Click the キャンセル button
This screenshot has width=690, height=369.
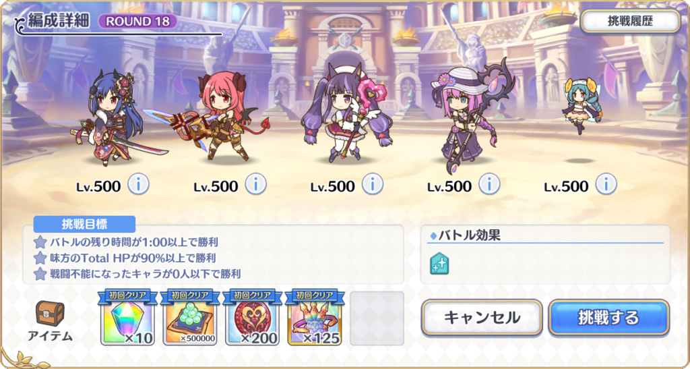pos(482,318)
